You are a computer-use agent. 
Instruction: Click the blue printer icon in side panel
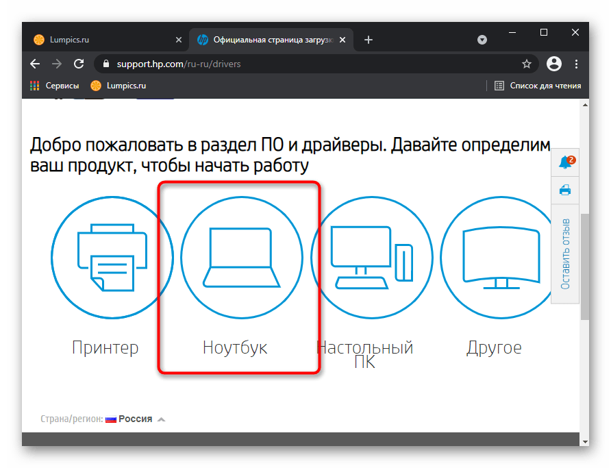point(564,190)
